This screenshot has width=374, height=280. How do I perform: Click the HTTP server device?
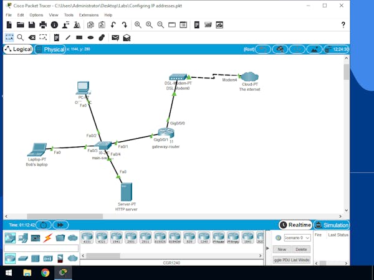tap(126, 192)
